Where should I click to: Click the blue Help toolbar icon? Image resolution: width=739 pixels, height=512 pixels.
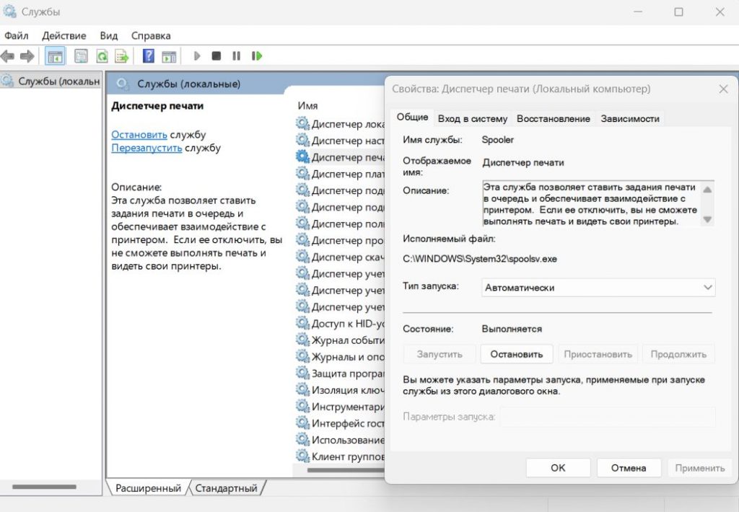149,56
